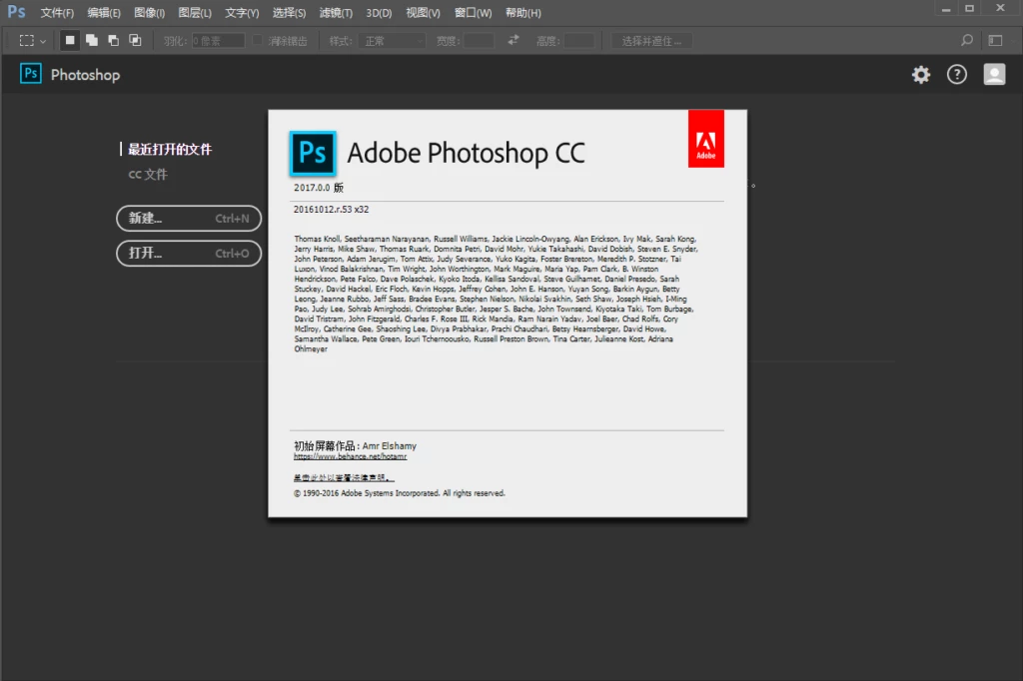Click the Ps icon in About dialog
Screen dimensions: 1023x681
click(313, 154)
